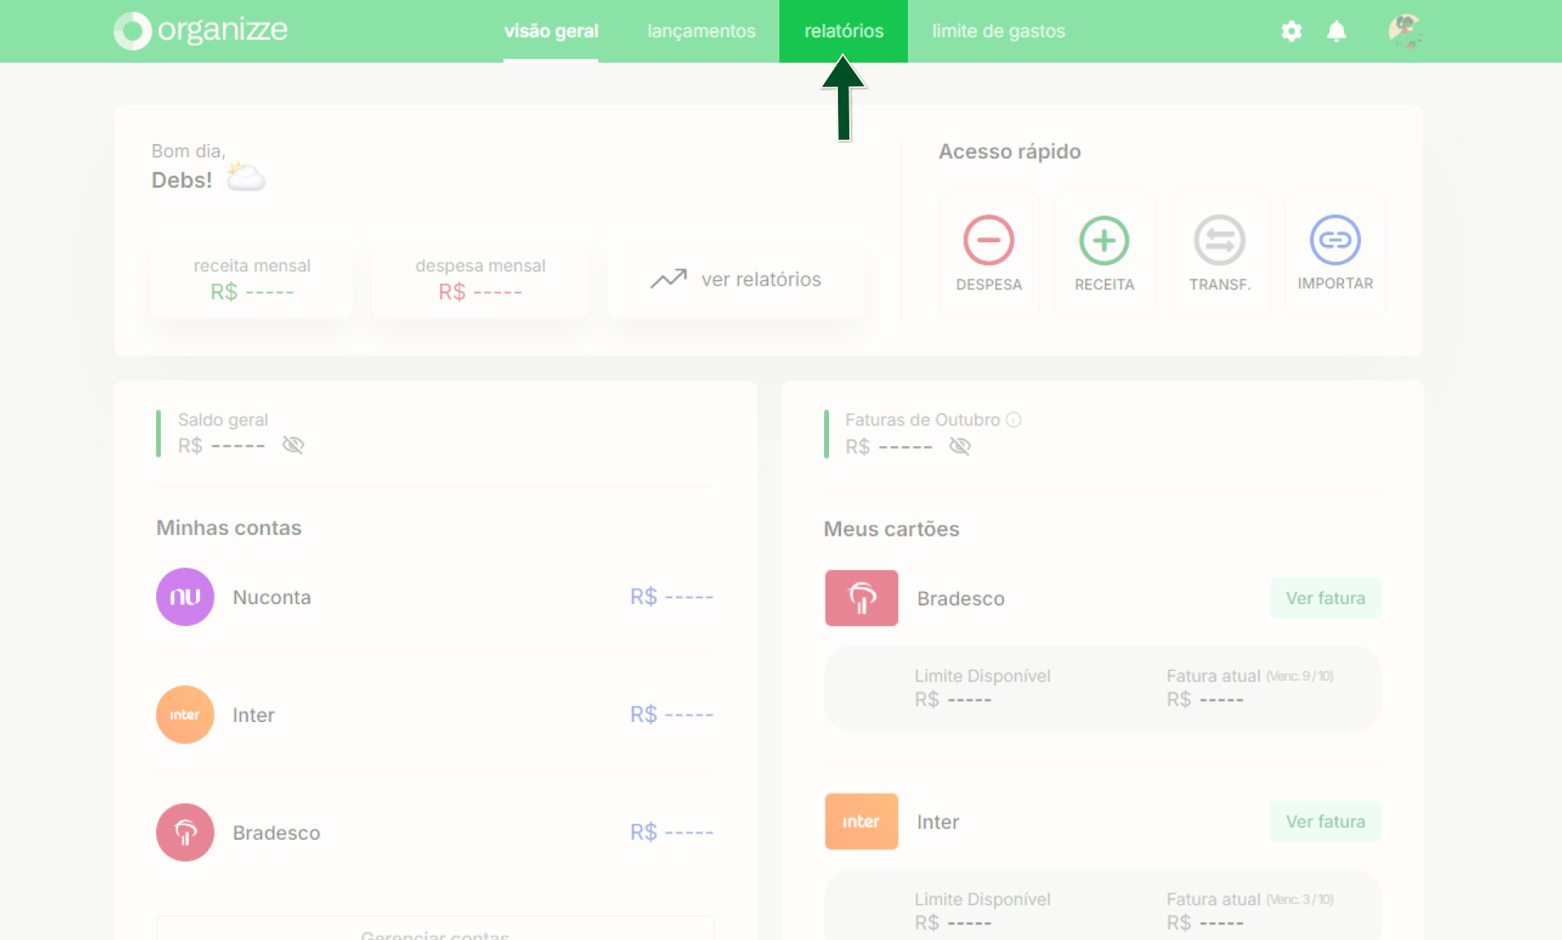Open settings gear in header

pyautogui.click(x=1291, y=31)
